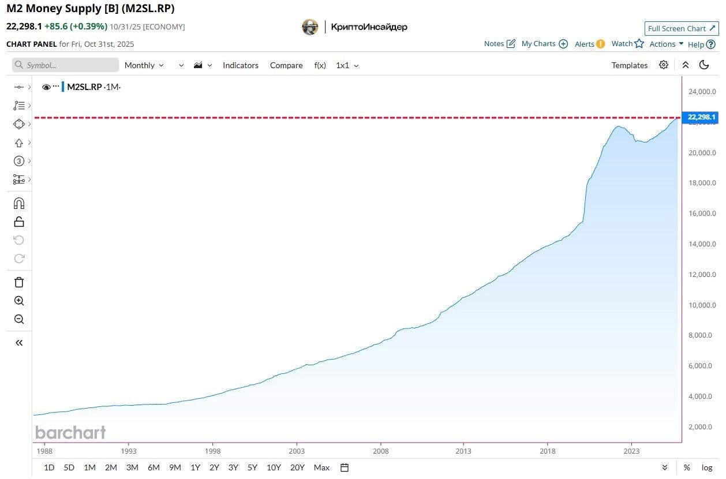Screen dimensions: 726x479
Task: Click the magnet snap tool icon
Action: (19, 203)
